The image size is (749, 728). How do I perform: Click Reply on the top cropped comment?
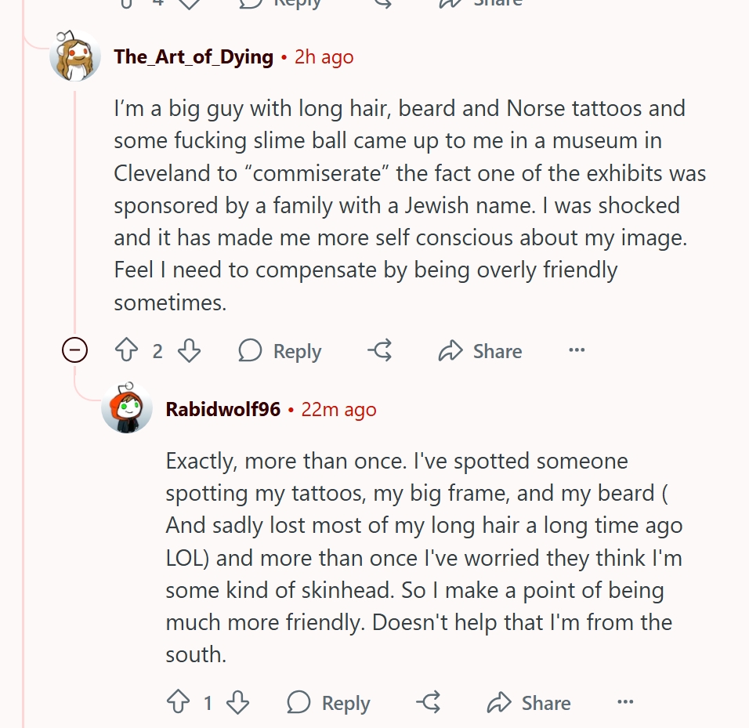click(280, 4)
